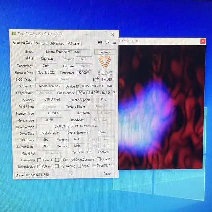Open the hamburger menu icon in GPU-Z

click(114, 42)
